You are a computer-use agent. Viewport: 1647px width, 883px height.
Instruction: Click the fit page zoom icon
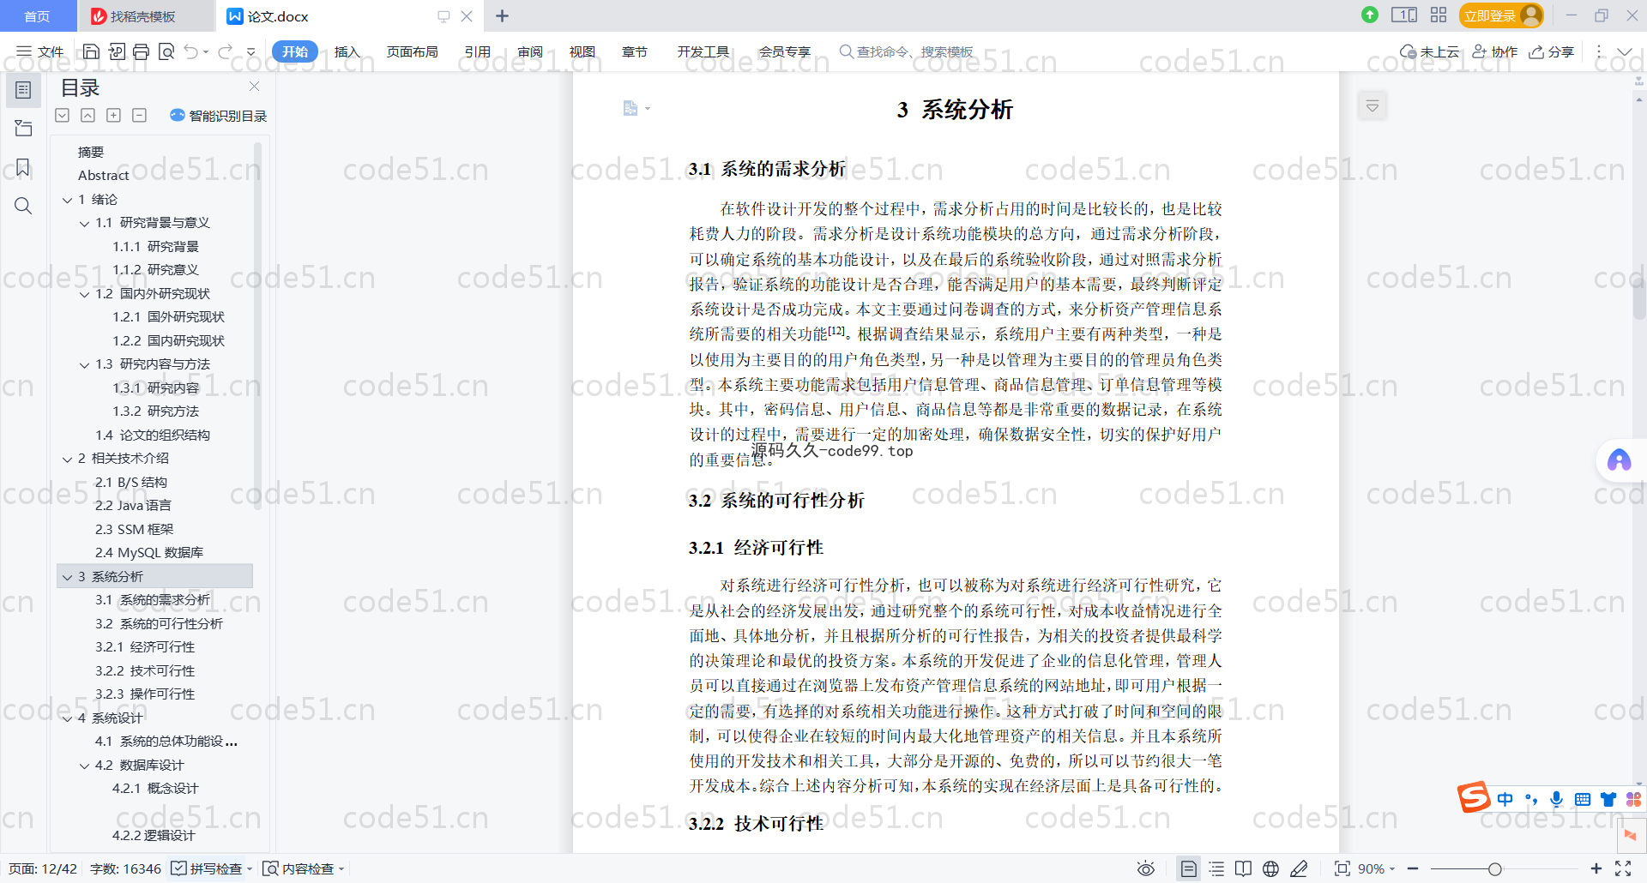(1342, 868)
